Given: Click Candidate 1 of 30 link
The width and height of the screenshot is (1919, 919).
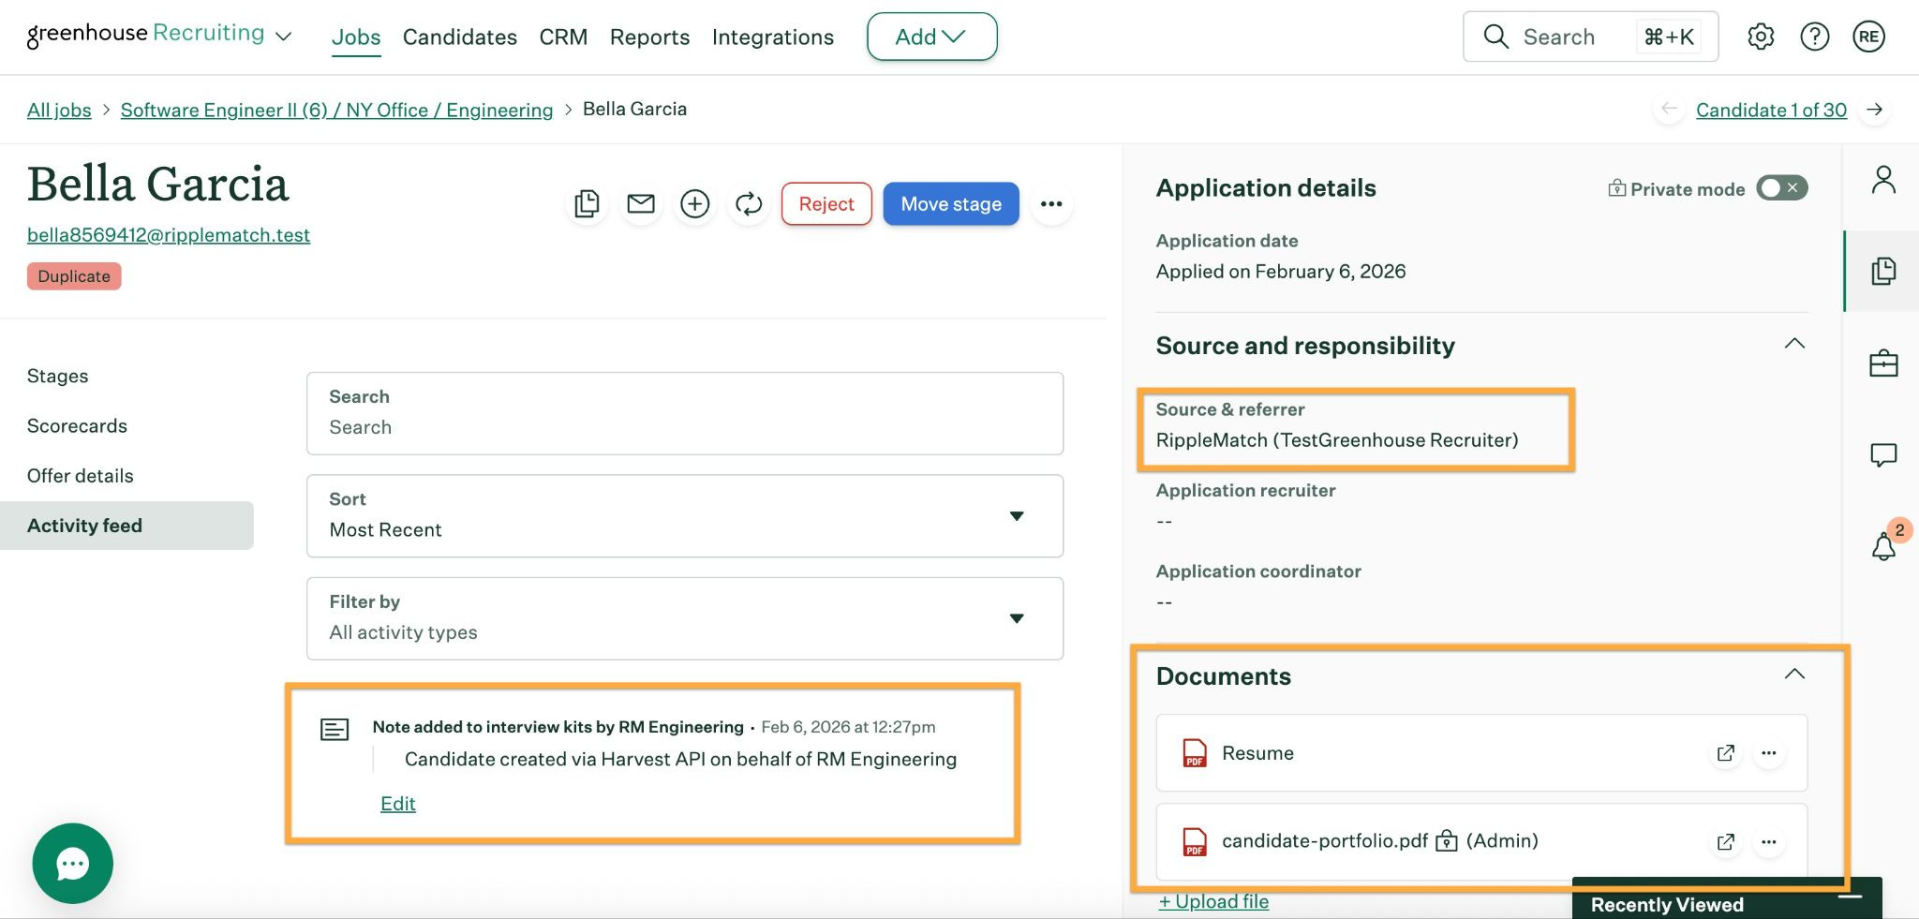Looking at the screenshot, I should click(1771, 110).
